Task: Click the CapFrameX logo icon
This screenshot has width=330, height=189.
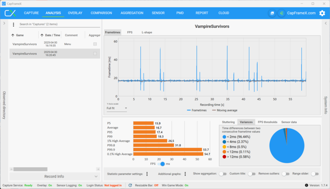Action: tap(10, 13)
